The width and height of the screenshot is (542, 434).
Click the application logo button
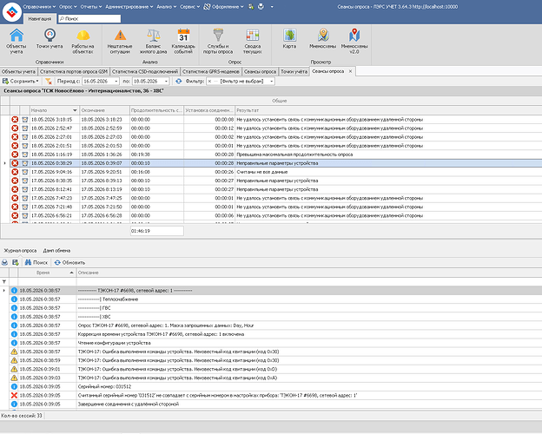(x=12, y=11)
